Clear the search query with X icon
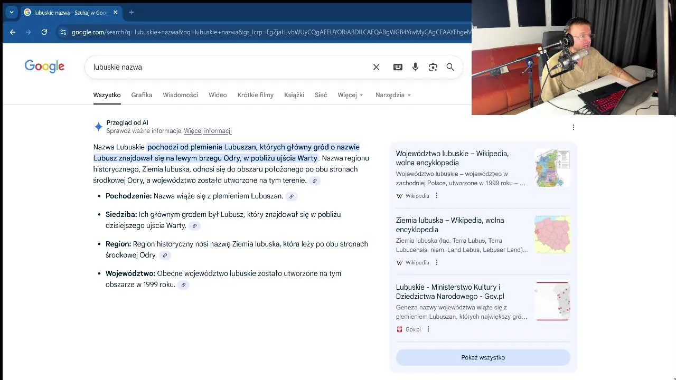This screenshot has height=380, width=676. pos(376,67)
